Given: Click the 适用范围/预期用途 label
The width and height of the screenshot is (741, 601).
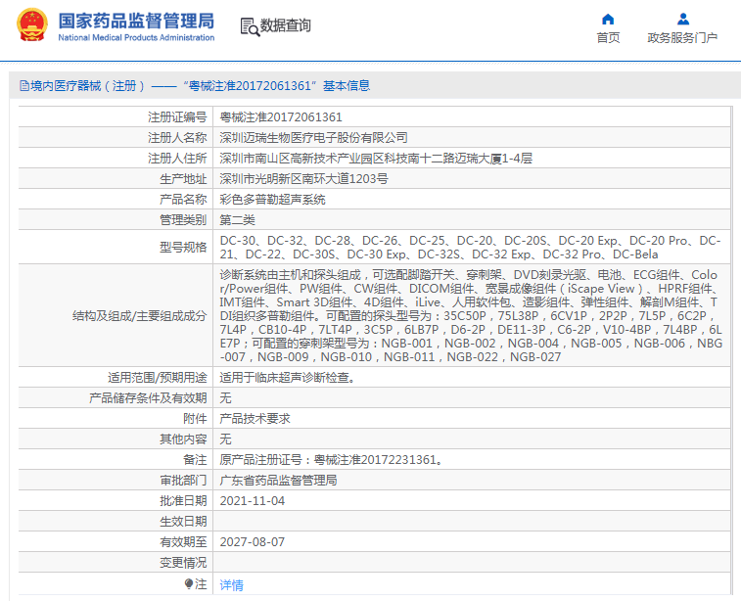Looking at the screenshot, I should [158, 377].
